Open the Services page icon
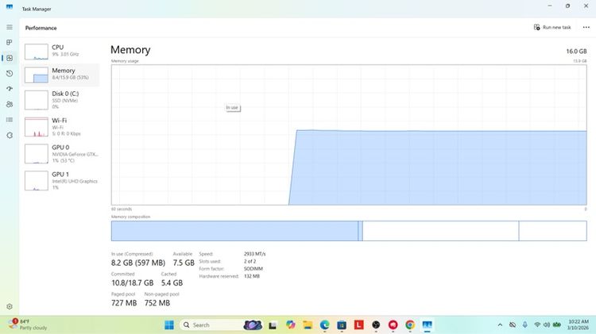 [x=10, y=135]
